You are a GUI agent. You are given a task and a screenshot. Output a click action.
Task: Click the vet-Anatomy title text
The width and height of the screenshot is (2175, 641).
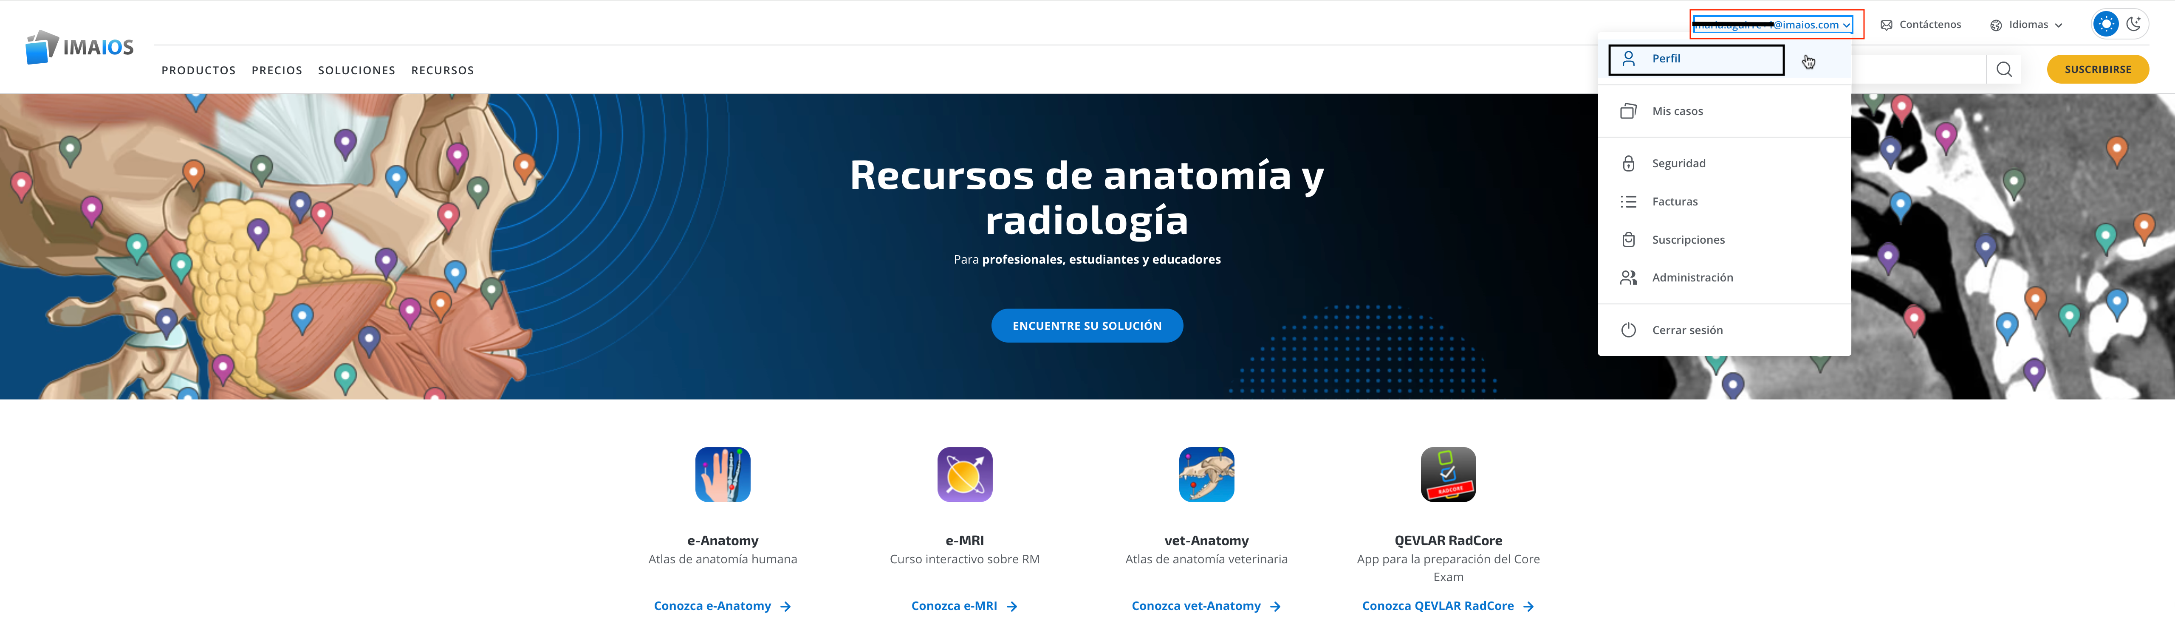coord(1206,541)
